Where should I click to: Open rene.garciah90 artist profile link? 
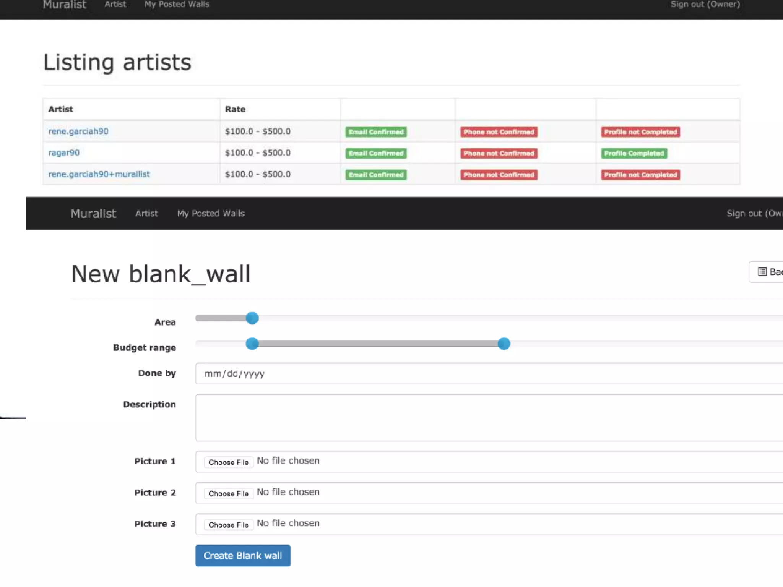click(78, 131)
